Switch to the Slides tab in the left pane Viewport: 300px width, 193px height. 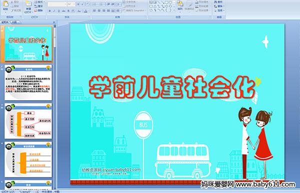[x=5, y=22]
